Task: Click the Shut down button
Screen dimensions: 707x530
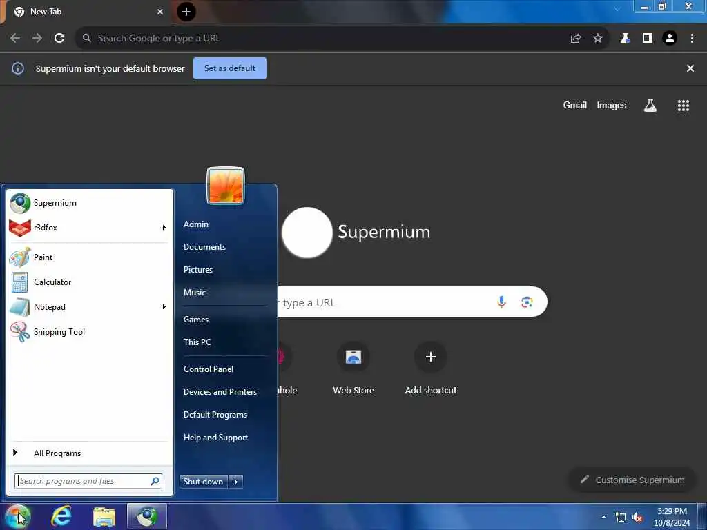Action: coord(204,481)
